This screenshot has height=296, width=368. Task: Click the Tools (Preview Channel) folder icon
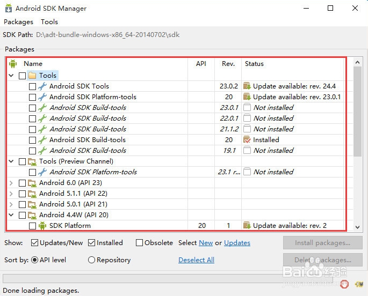(x=32, y=161)
